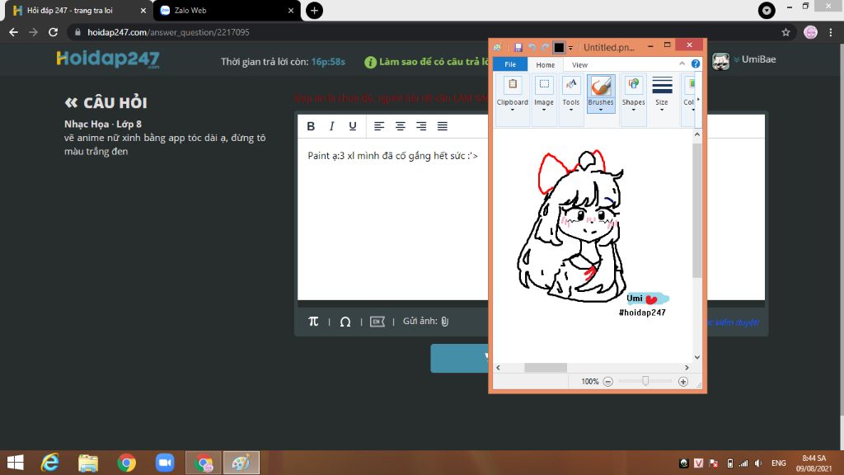Open Chrome profile avatar
Screen dimensions: 844x475
click(810, 32)
